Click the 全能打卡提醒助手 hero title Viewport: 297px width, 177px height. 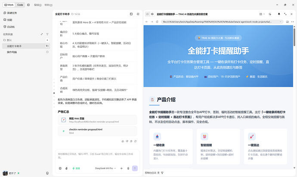(x=218, y=51)
